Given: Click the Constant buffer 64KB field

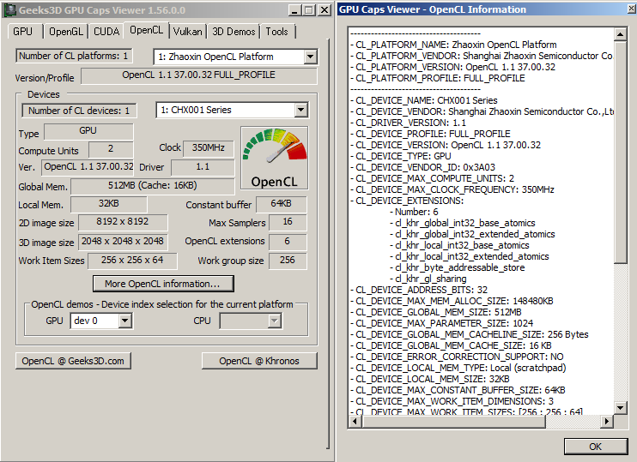Looking at the screenshot, I should (x=281, y=204).
